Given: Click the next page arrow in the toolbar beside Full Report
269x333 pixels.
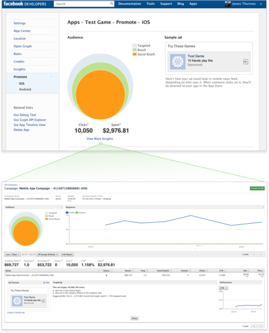Looking at the screenshot, I should click(261, 254).
